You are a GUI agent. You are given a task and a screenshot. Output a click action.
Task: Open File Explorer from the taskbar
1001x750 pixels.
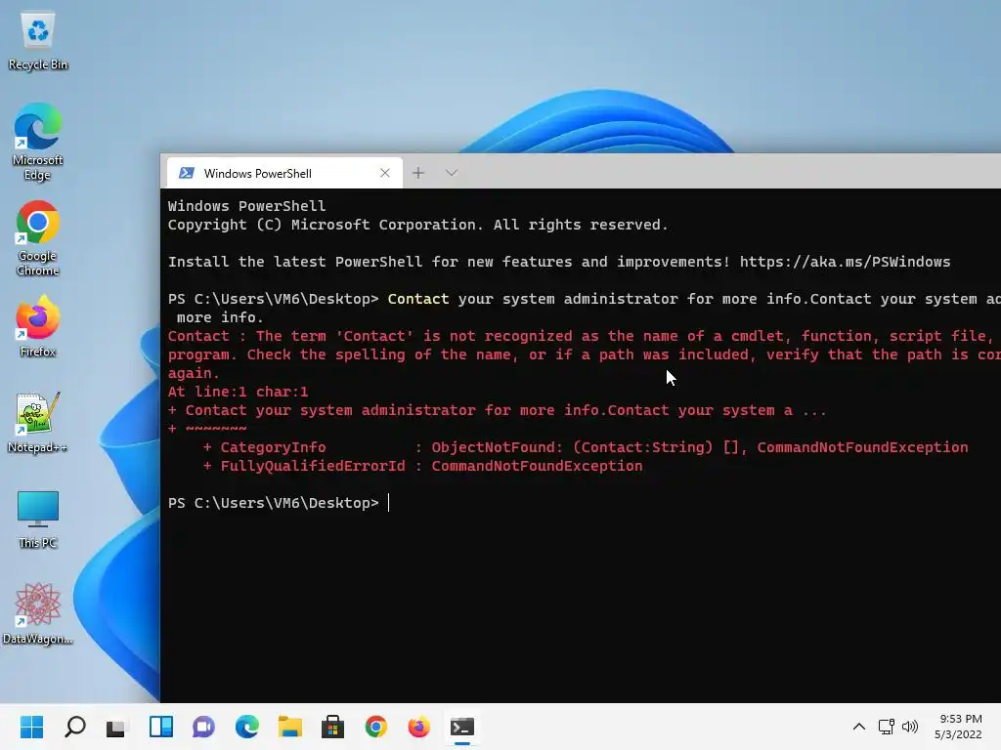(x=289, y=727)
